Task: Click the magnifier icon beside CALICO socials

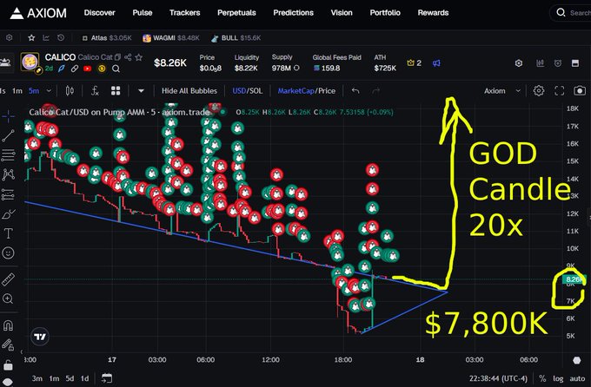Action: [116, 69]
